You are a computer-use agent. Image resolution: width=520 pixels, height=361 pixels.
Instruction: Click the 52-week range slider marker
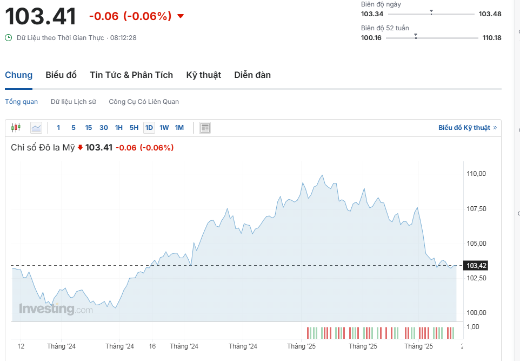pyautogui.click(x=416, y=36)
